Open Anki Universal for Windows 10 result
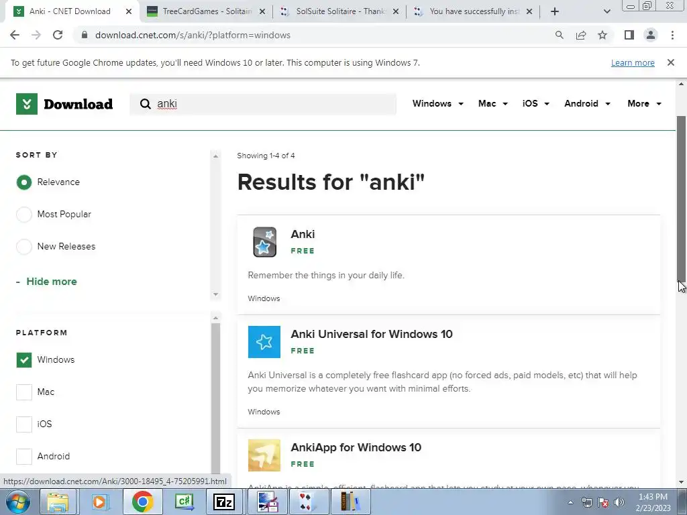This screenshot has width=687, height=515. (372, 334)
